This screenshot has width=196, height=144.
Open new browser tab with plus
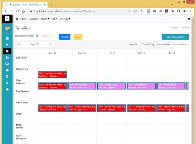pos(52,5)
